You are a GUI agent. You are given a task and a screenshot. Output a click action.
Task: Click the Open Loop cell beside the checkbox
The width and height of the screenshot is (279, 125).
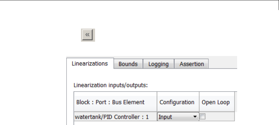pyautogui.click(x=218, y=117)
